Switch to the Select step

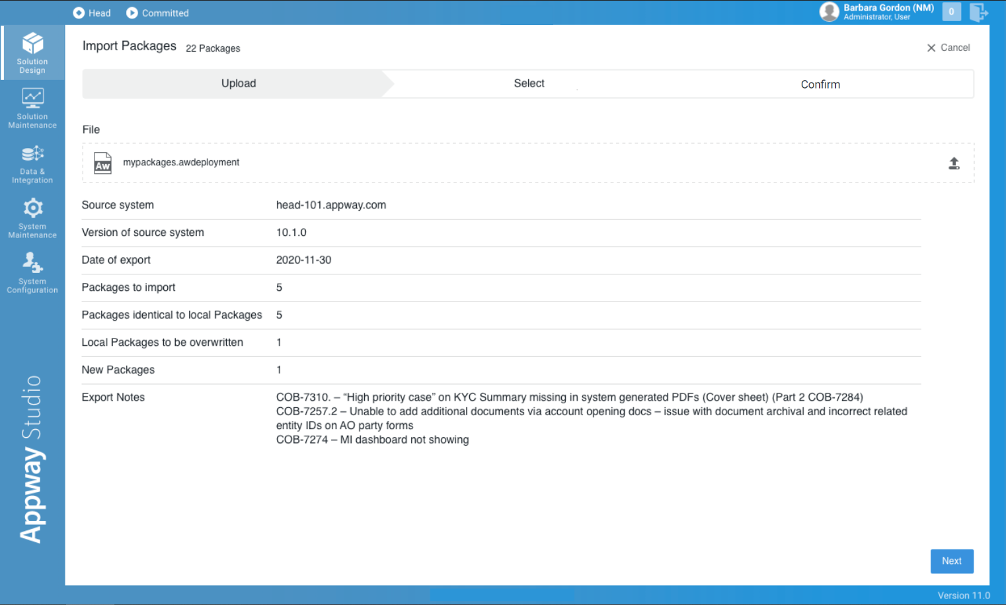coord(529,83)
